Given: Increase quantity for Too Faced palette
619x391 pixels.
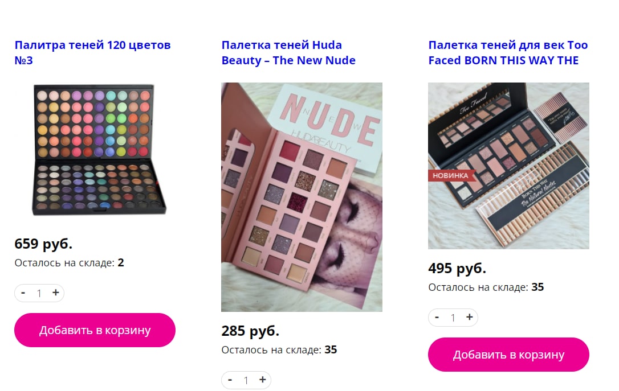Looking at the screenshot, I should pos(470,317).
